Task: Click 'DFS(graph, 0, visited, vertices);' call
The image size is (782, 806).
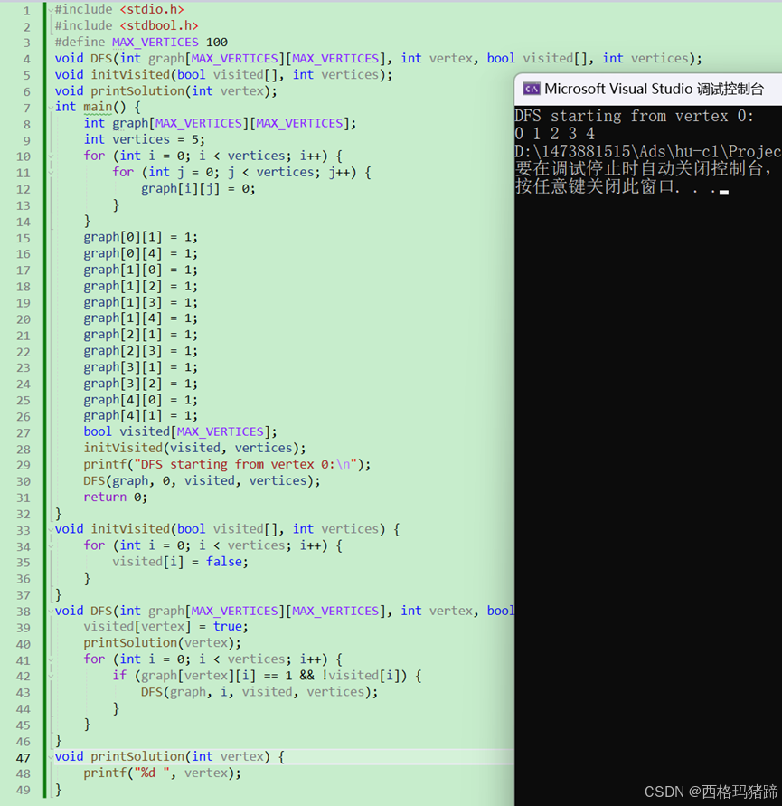Action: 202,481
